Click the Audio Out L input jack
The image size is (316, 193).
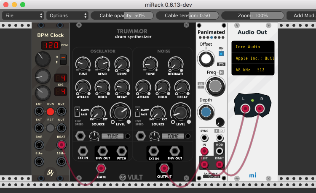pyautogui.click(x=245, y=109)
